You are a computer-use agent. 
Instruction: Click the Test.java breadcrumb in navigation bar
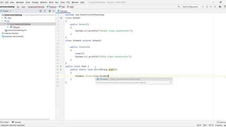point(52,7)
